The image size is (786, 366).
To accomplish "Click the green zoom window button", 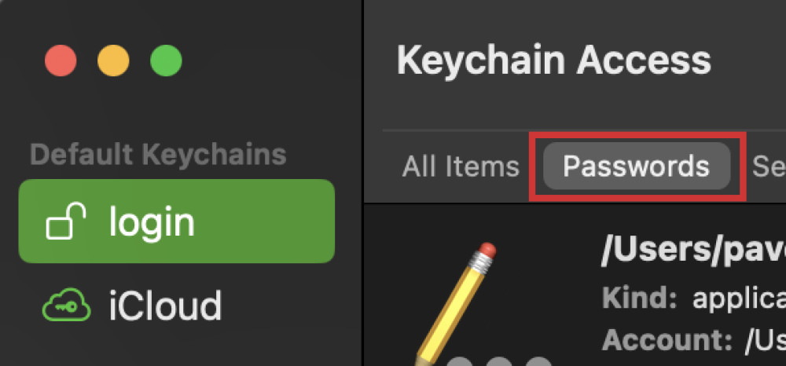I will [166, 60].
